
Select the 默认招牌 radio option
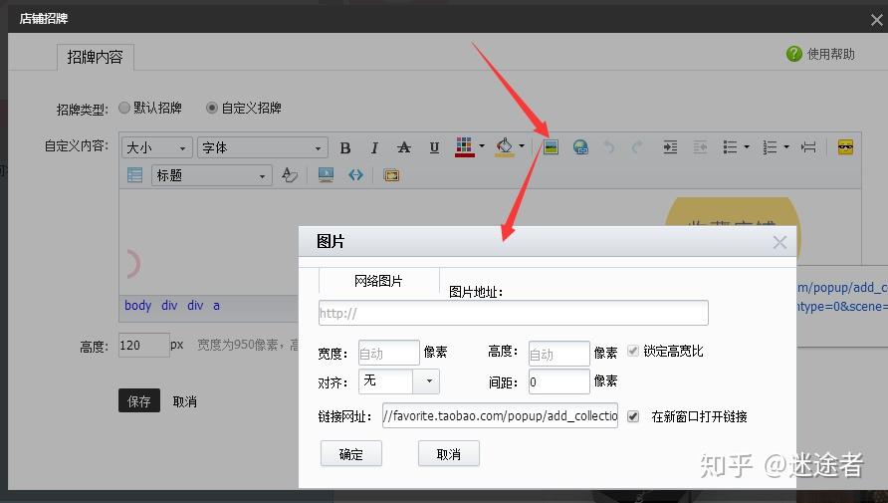tap(124, 108)
